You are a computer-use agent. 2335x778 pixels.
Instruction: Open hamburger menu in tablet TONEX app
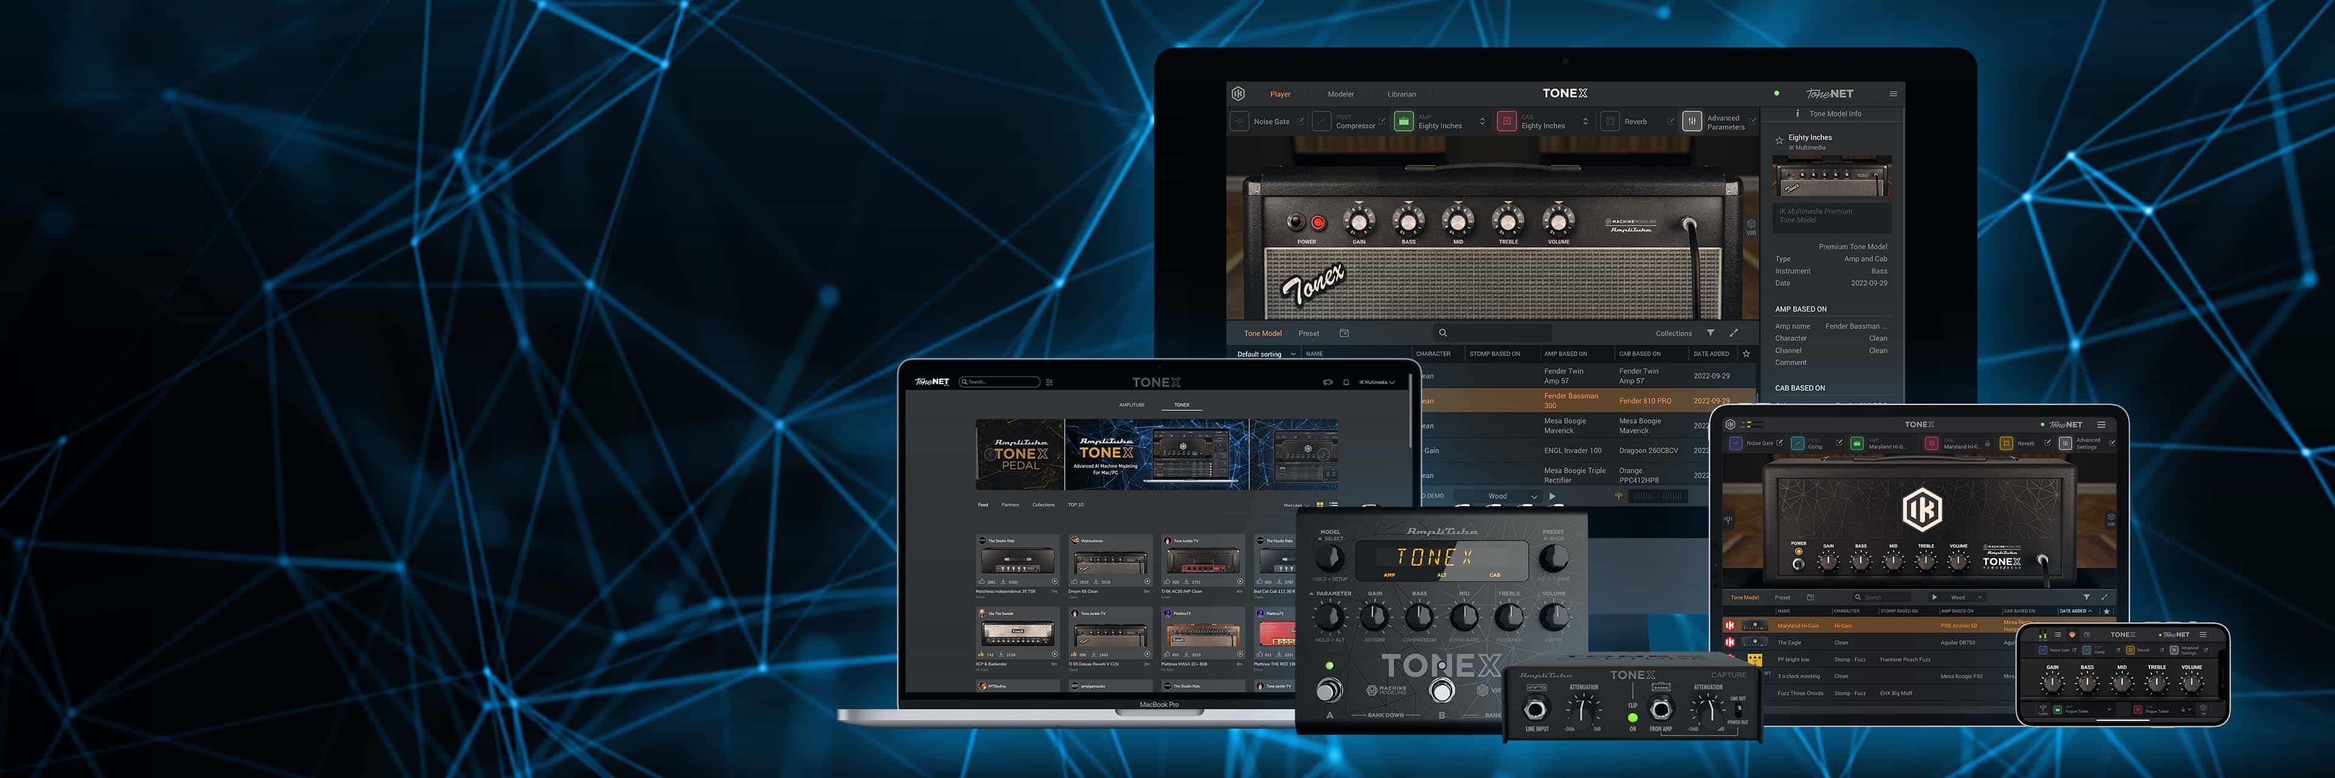(x=2101, y=425)
